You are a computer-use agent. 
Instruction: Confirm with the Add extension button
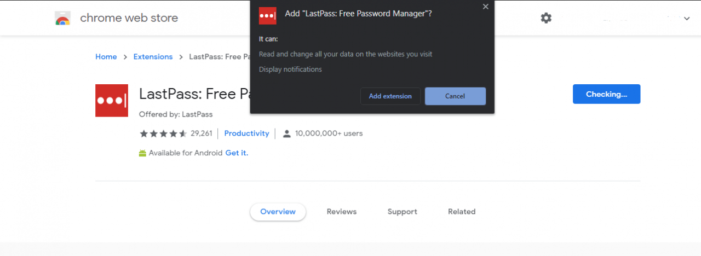[390, 96]
